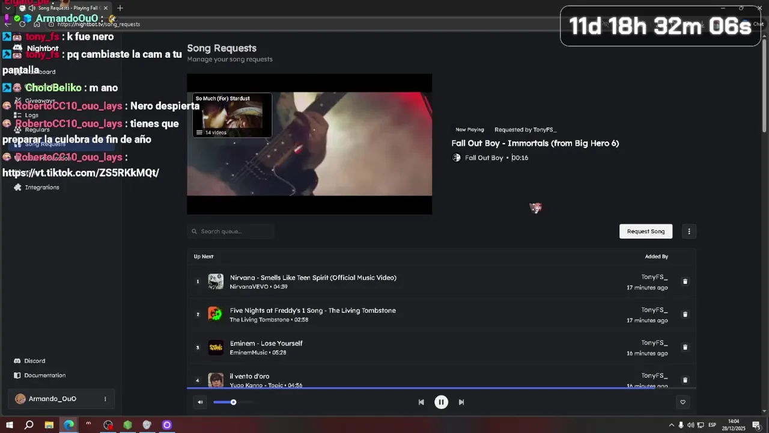Open the browser tab search dropdown
769x433 pixels.
tap(7, 8)
